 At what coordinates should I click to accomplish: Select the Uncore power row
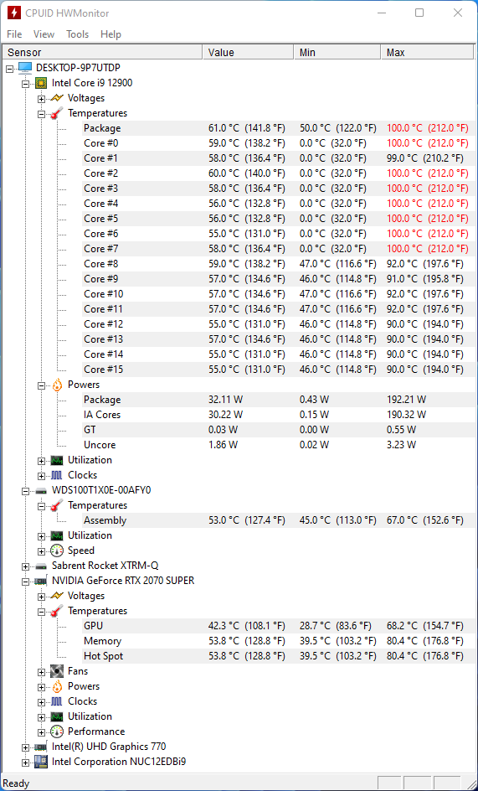pyautogui.click(x=276, y=445)
